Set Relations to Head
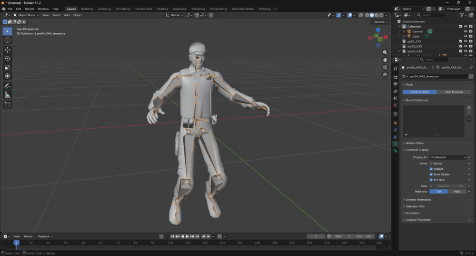The width and height of the screenshot is (476, 256). point(456,192)
